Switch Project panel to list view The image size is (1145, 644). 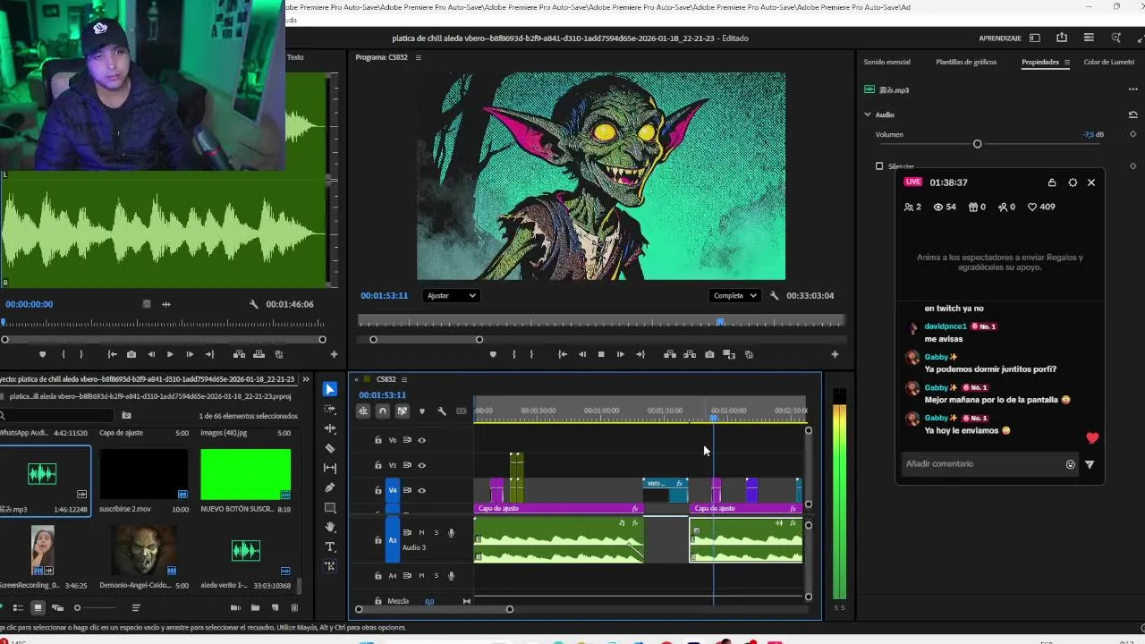click(x=19, y=608)
